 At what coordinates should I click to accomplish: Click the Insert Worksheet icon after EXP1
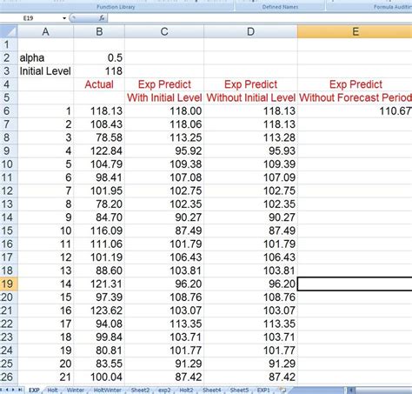click(282, 390)
